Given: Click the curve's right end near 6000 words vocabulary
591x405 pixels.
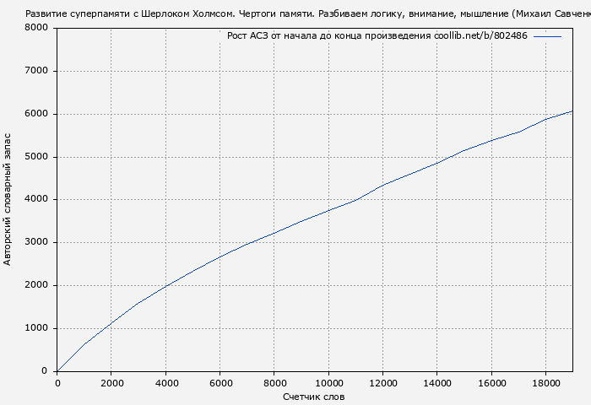Looking at the screenshot, I should pyautogui.click(x=572, y=111).
